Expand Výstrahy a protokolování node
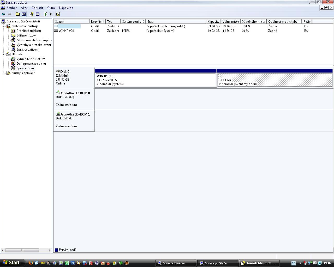Viewport: 334px width, 267px height. click(x=8, y=45)
